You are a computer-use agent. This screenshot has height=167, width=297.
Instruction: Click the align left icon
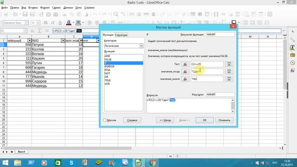click(x=90, y=23)
